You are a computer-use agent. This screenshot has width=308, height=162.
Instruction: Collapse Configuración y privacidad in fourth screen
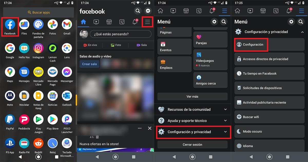click(269, 32)
